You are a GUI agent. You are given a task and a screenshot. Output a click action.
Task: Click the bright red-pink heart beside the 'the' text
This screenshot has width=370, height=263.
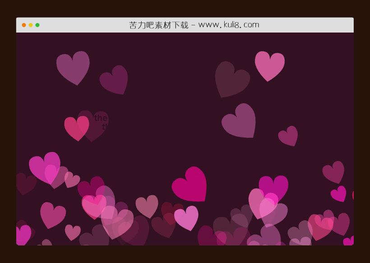tap(77, 127)
